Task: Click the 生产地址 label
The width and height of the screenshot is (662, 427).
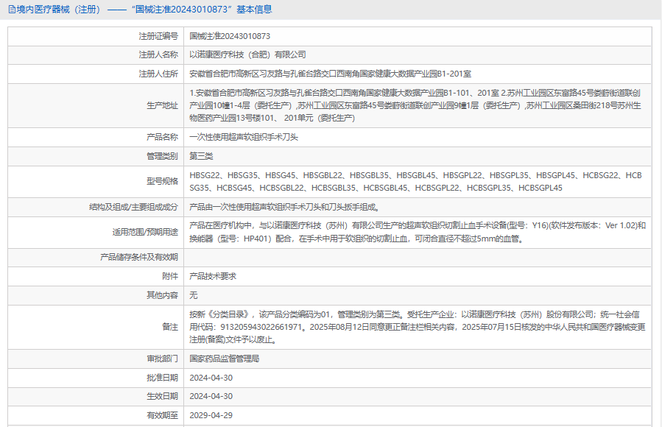Action: click(x=162, y=105)
